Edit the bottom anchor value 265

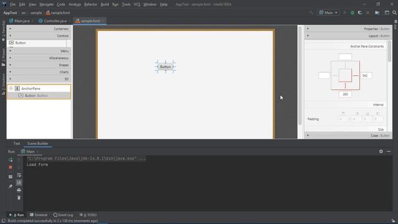click(345, 94)
